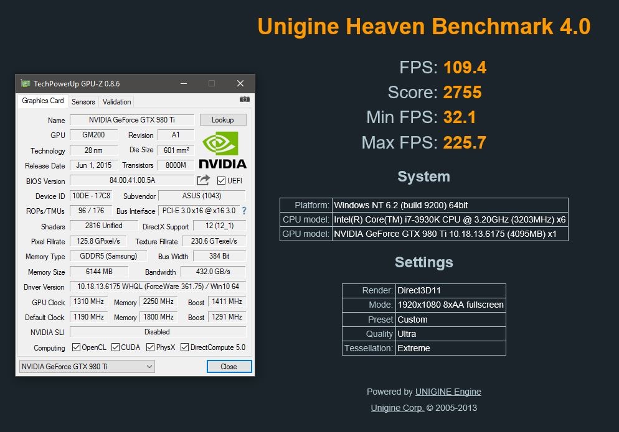Screen dimensions: 619x432
Task: Click the Max FPS result 225.7
Action: click(x=465, y=143)
